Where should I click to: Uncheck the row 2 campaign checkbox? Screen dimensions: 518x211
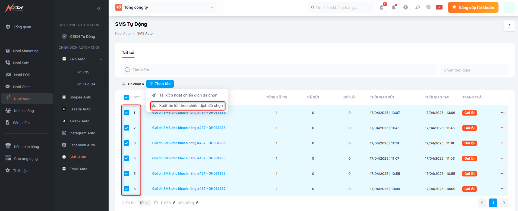click(x=127, y=128)
